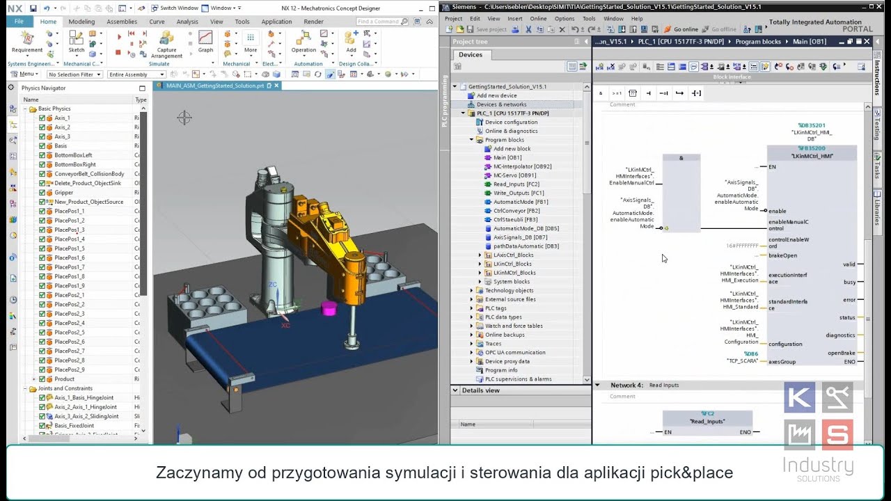Uncheck the Axis_1 checkbox in Physics Navigator
This screenshot has width=891, height=501.
click(x=42, y=118)
